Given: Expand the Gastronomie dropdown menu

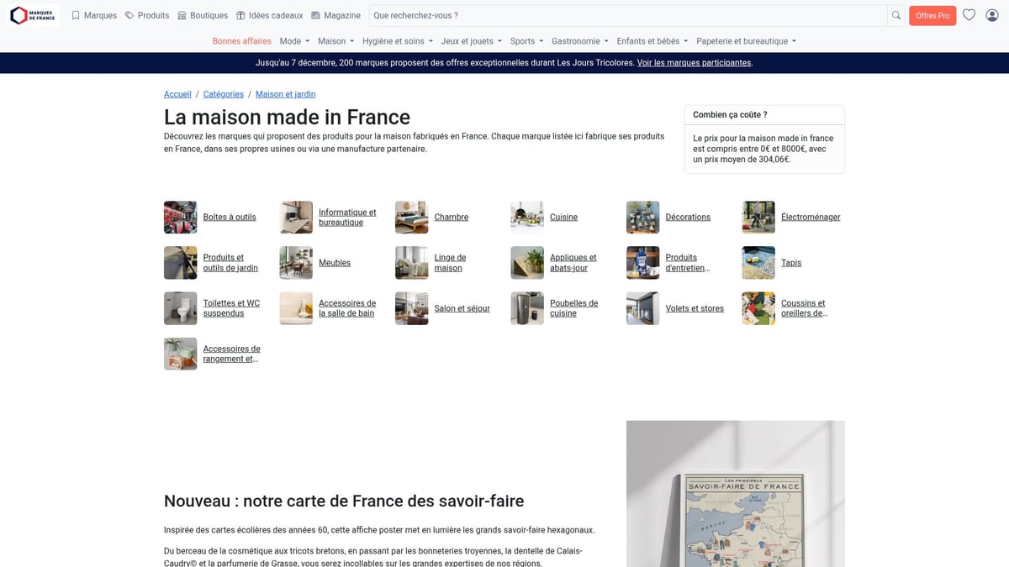Looking at the screenshot, I should [x=579, y=41].
